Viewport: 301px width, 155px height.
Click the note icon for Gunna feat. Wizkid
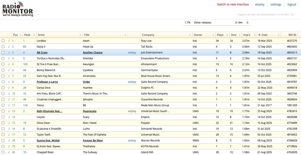tap(9, 140)
